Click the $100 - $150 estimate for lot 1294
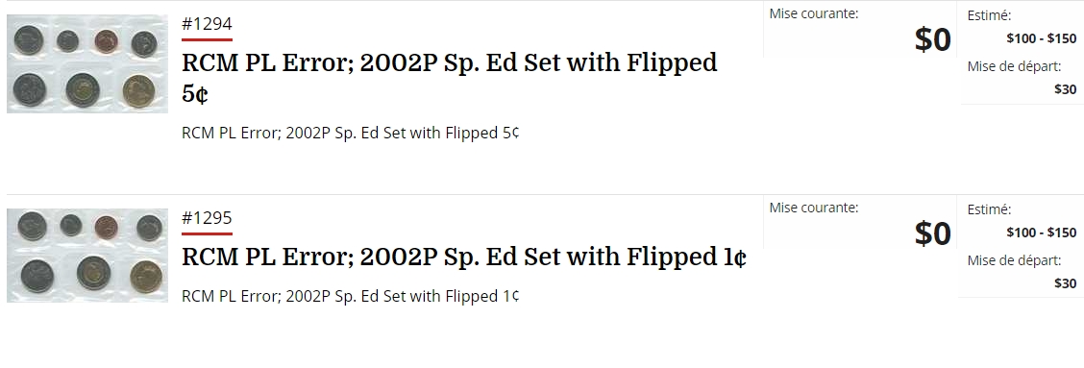This screenshot has height=368, width=1084. [1041, 38]
